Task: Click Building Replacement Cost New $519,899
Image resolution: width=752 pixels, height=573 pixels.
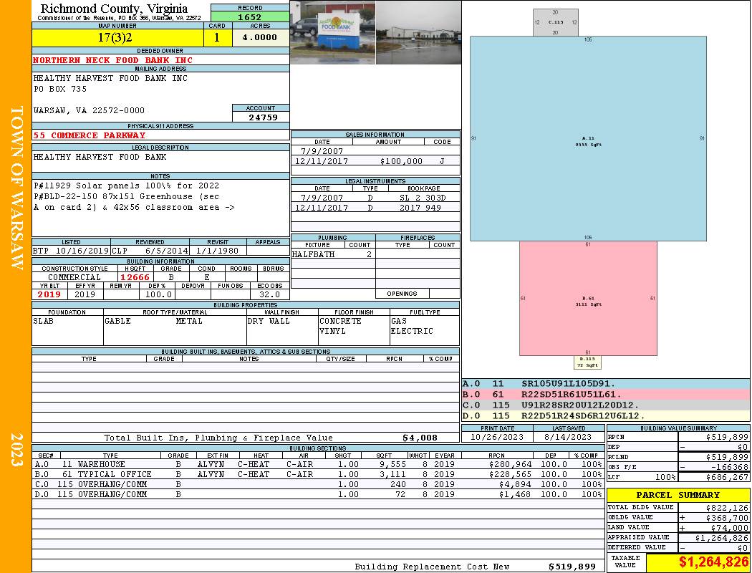Action: pyautogui.click(x=572, y=567)
